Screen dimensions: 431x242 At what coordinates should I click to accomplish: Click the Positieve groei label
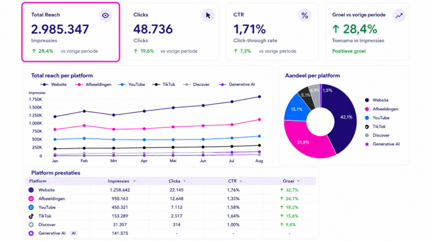(x=349, y=51)
